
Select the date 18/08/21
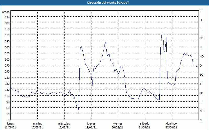pos(64,127)
